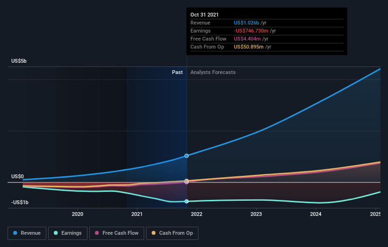Image resolution: width=388 pixels, height=247 pixels.
Task: Click the blue Revenue data point marker
Action: pyautogui.click(x=187, y=156)
